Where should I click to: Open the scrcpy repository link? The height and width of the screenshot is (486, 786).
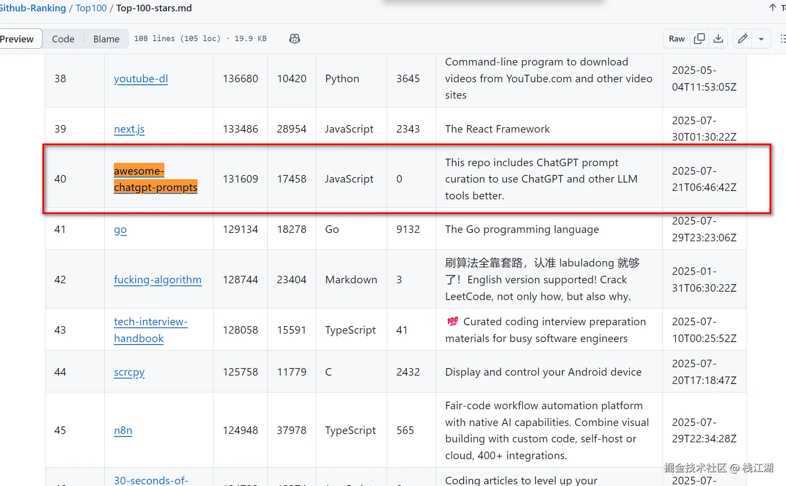[129, 372]
